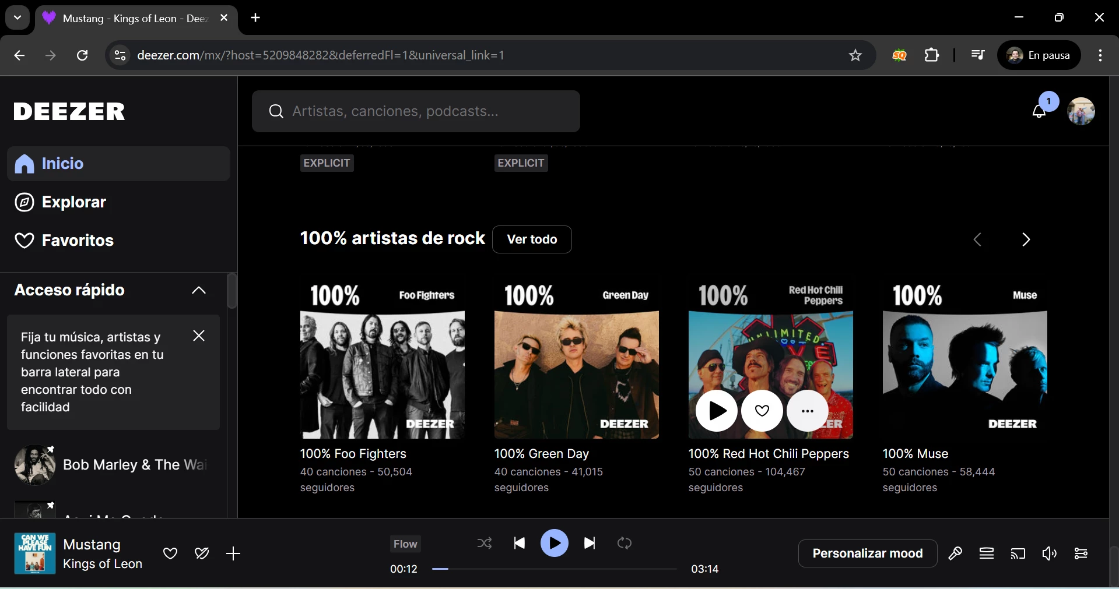1119x589 pixels.
Task: Click the lyrics microphone icon
Action: click(955, 553)
